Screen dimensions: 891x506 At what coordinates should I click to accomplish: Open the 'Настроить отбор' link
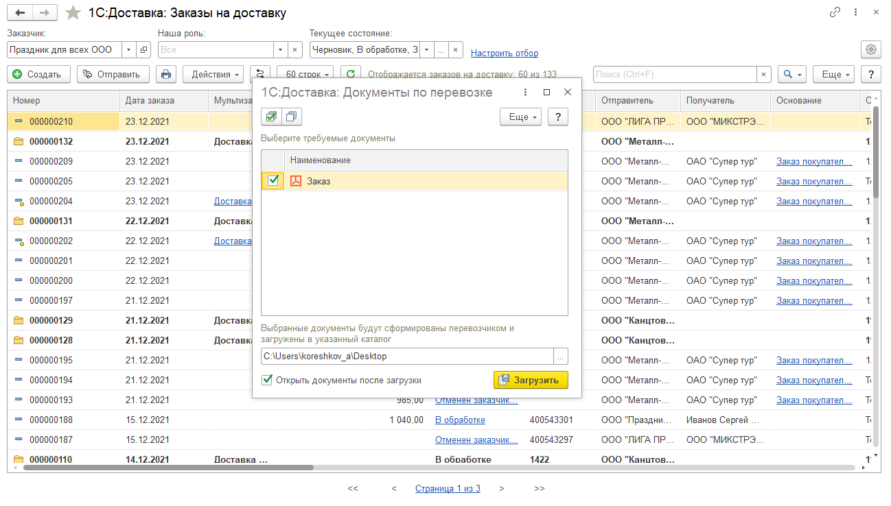(x=505, y=53)
